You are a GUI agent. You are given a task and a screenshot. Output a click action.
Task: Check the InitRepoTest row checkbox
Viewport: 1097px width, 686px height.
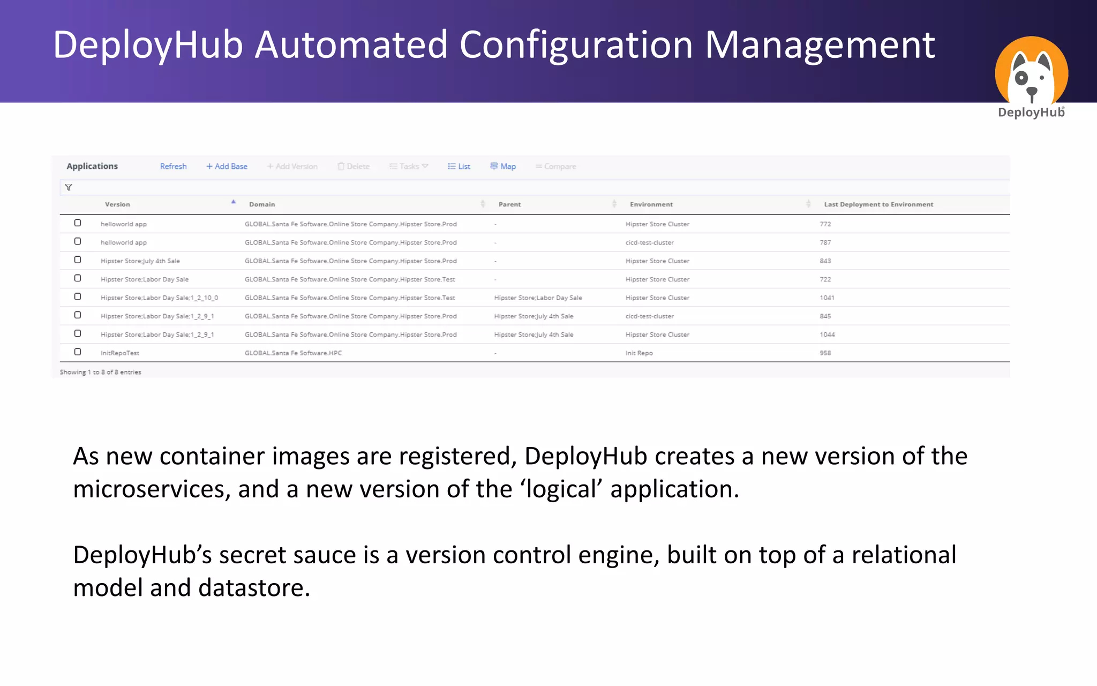coord(78,352)
